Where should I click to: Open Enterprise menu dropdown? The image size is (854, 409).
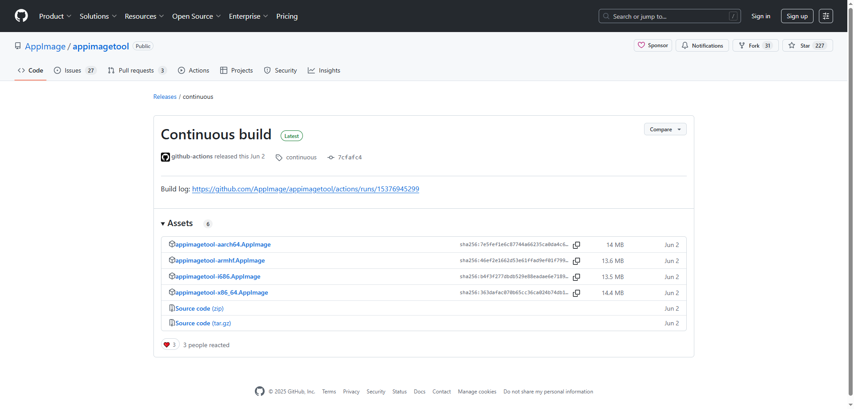[x=248, y=16]
